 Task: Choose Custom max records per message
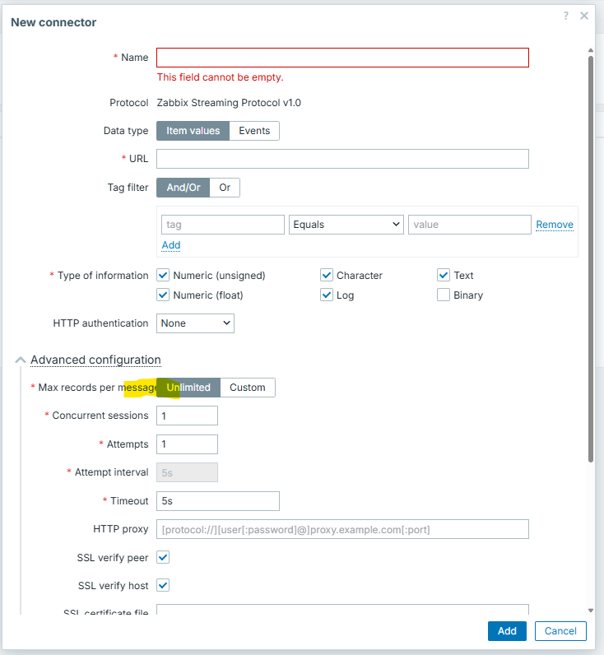[x=247, y=388]
